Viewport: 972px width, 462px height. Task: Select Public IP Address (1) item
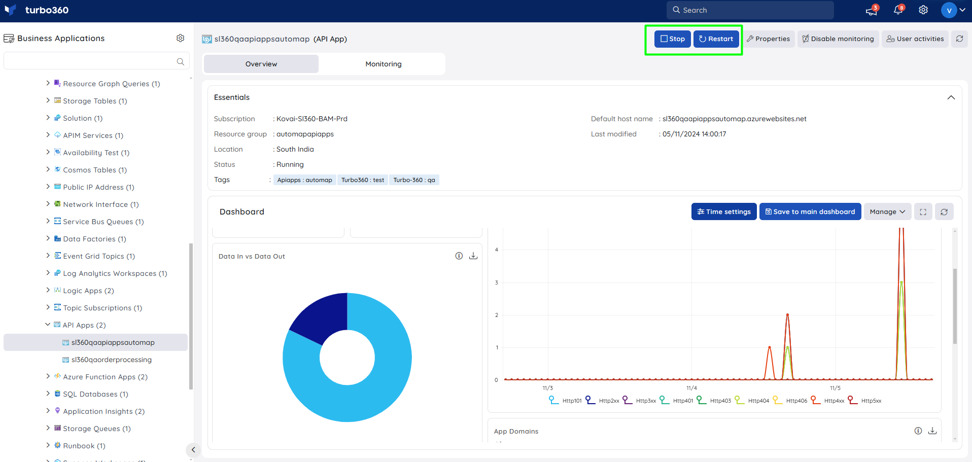[x=98, y=187]
